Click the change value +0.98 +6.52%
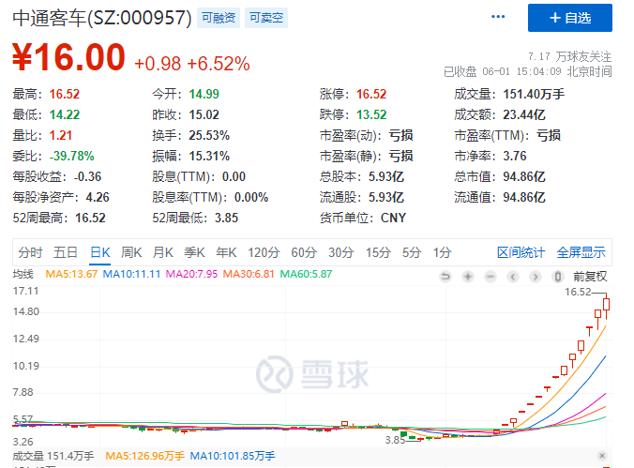634x468 pixels. (192, 64)
